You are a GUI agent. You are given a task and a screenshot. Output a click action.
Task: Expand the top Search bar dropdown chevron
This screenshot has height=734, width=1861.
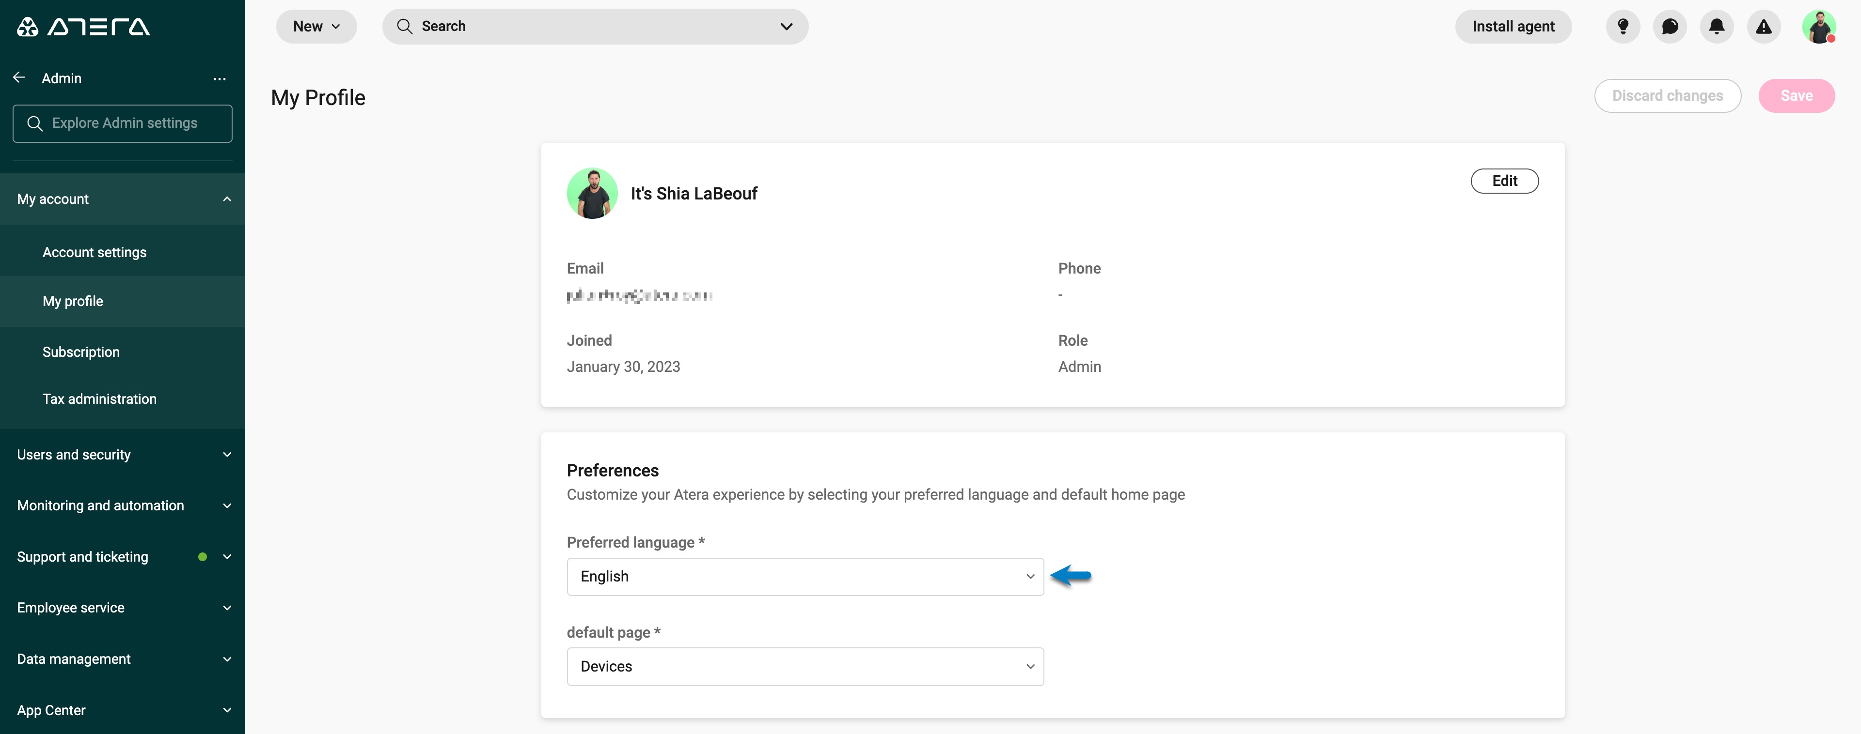pos(786,27)
